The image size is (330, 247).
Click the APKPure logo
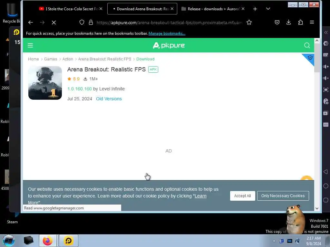[169, 45]
